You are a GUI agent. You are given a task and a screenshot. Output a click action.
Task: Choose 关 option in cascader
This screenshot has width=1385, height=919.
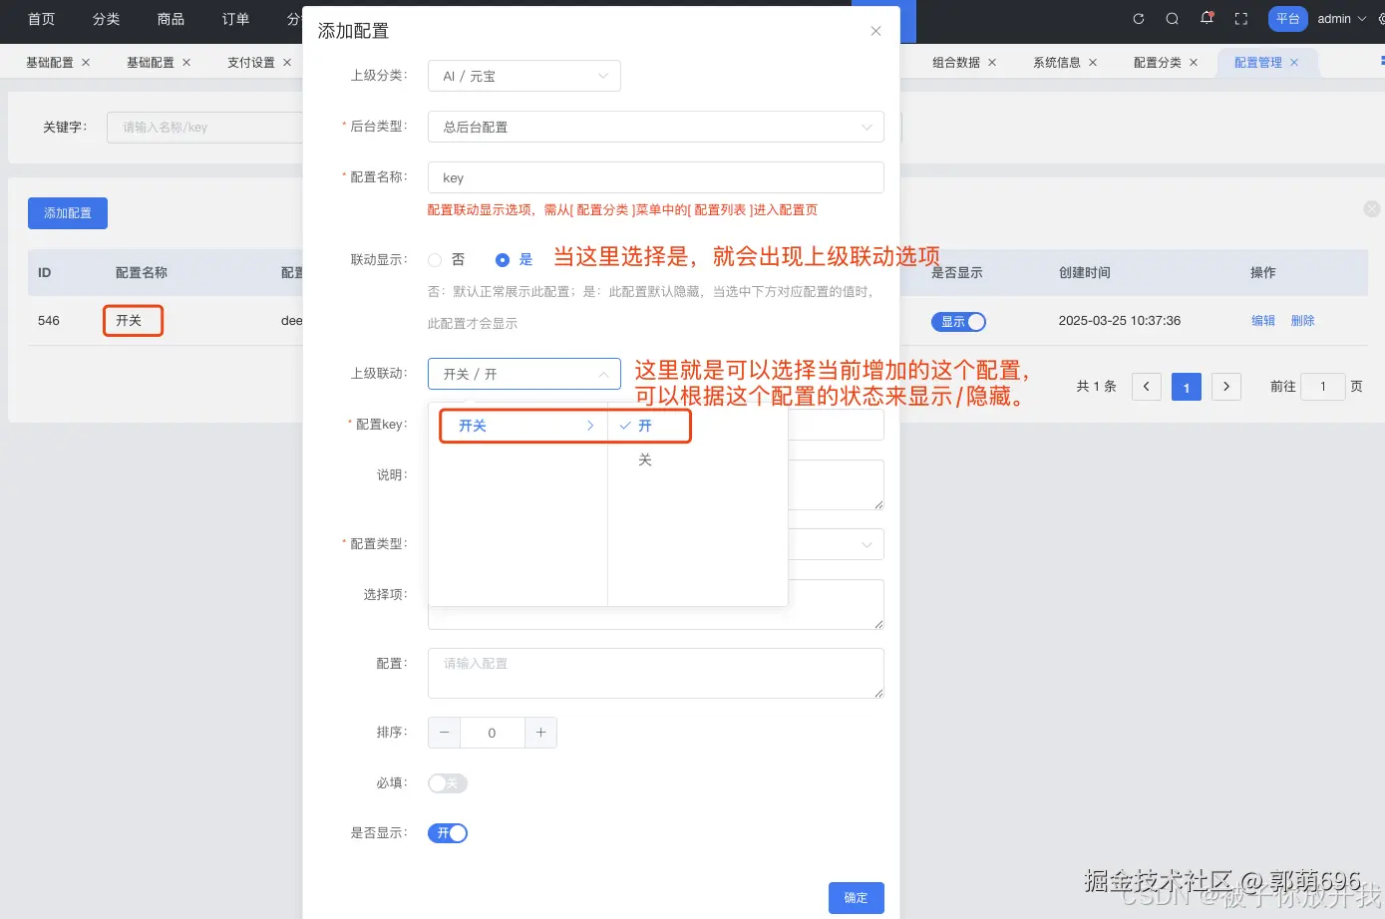click(x=645, y=460)
